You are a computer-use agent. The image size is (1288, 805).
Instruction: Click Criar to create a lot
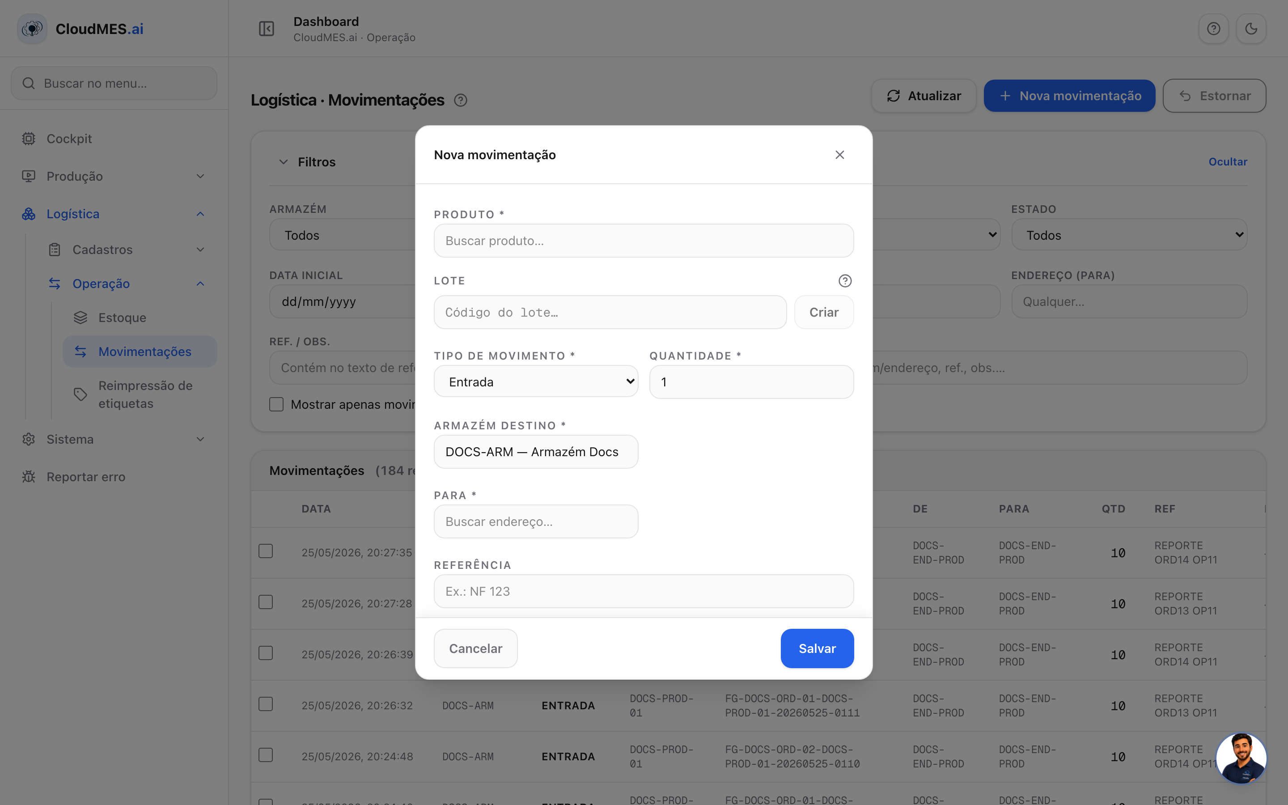point(824,313)
